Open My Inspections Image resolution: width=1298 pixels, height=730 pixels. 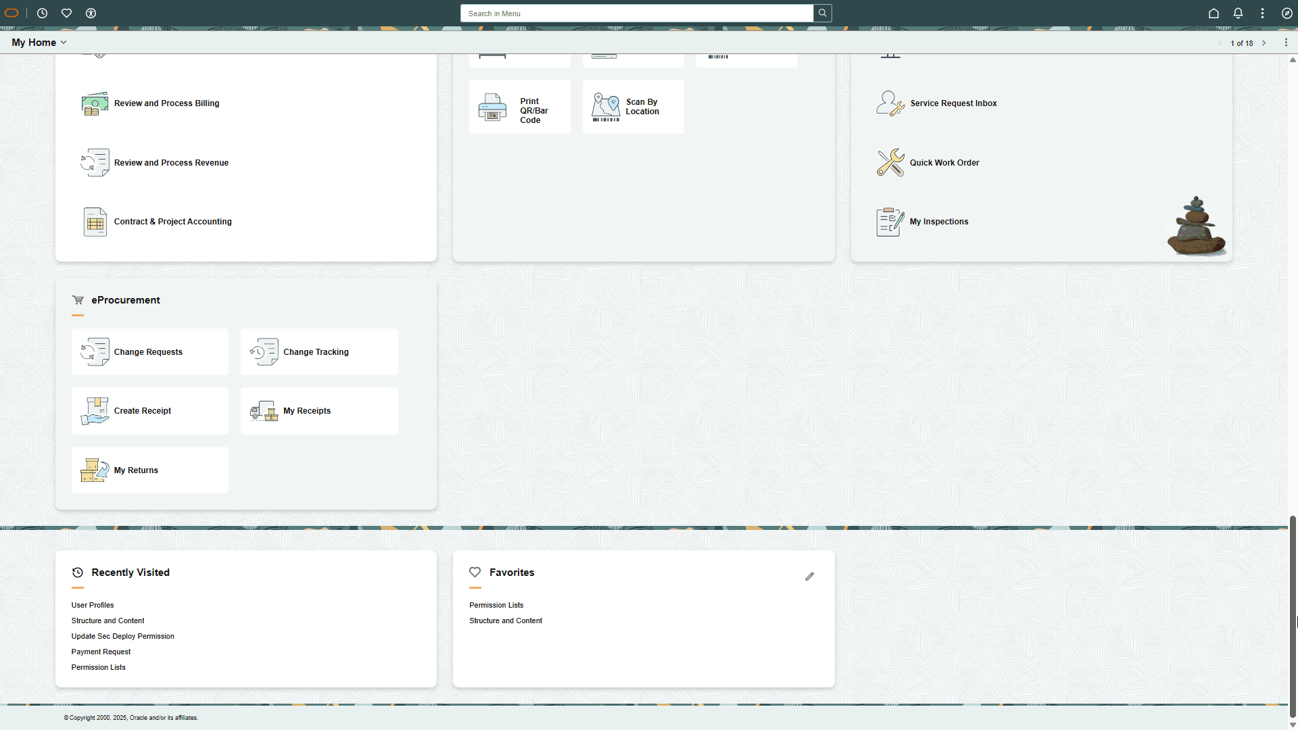click(x=938, y=221)
